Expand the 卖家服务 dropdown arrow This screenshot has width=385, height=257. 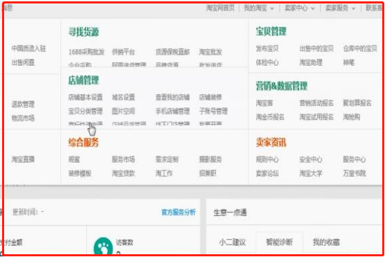point(354,8)
